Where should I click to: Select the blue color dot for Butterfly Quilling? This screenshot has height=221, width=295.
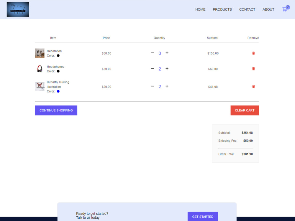click(58, 91)
